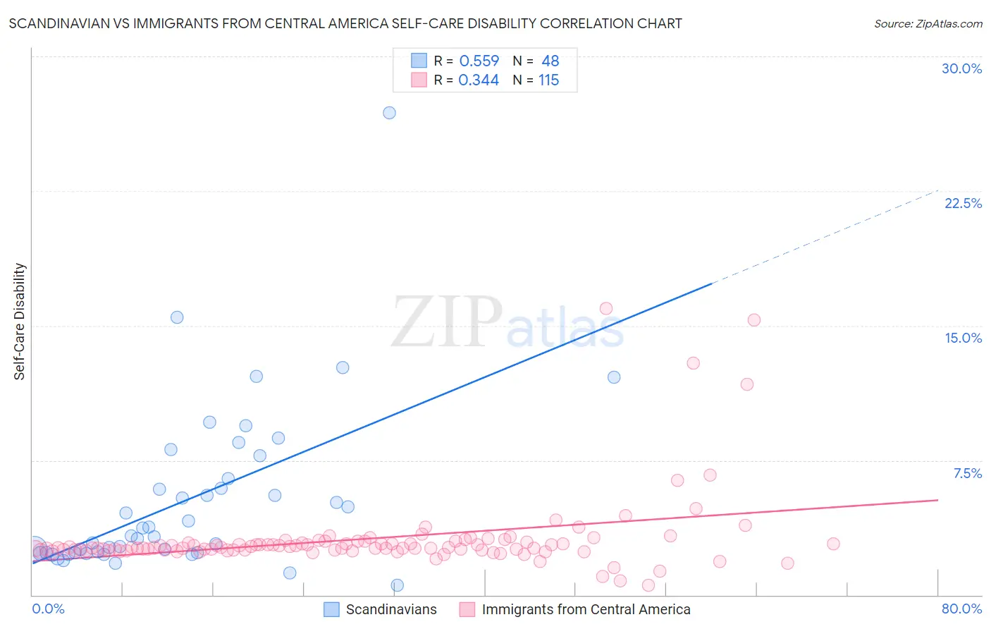Click the chart title text
Screen dimensions: 991x629
(x=345, y=23)
